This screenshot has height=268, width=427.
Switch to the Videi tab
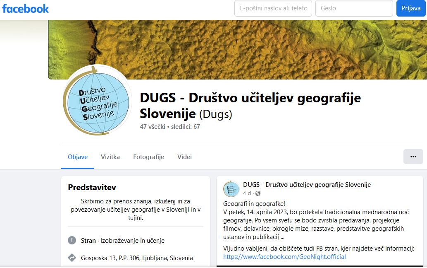tap(185, 157)
